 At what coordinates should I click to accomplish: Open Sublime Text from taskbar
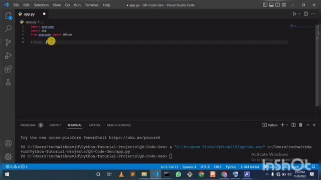tap(132, 174)
